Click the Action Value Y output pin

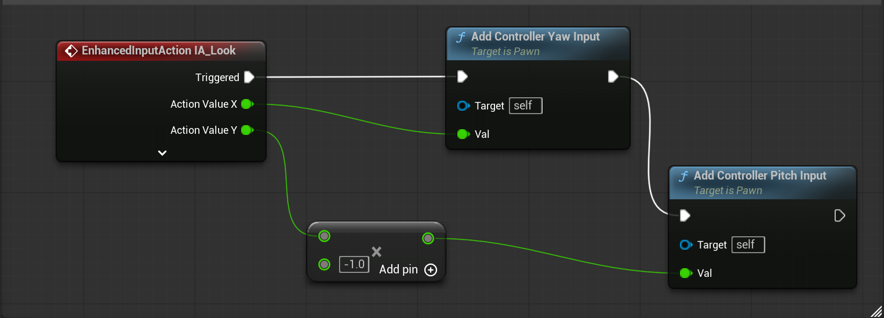pyautogui.click(x=247, y=130)
